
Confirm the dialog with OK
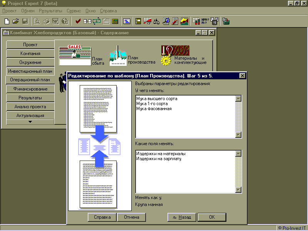pos(212,217)
